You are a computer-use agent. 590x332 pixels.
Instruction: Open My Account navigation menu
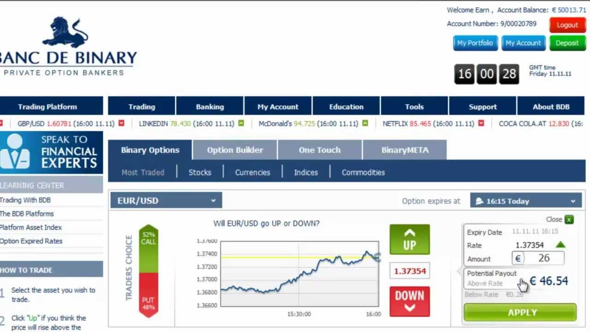click(x=278, y=107)
